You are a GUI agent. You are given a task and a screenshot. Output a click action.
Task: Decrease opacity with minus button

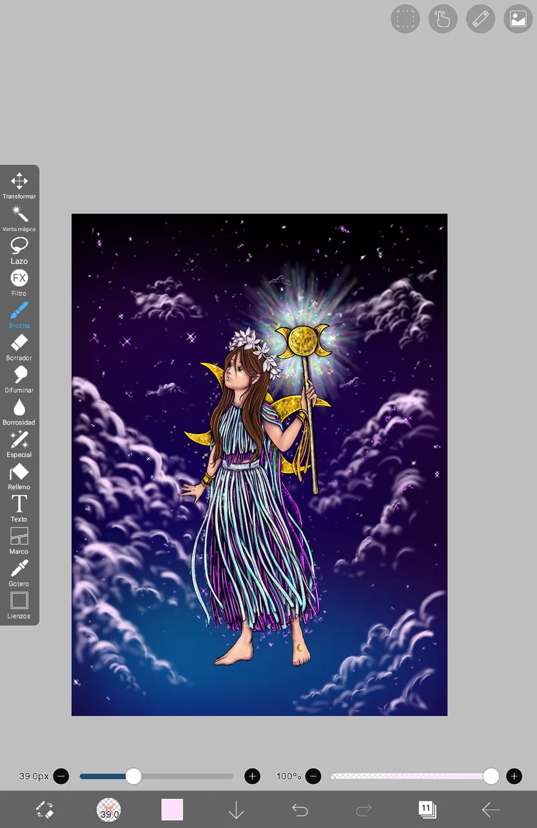click(313, 776)
